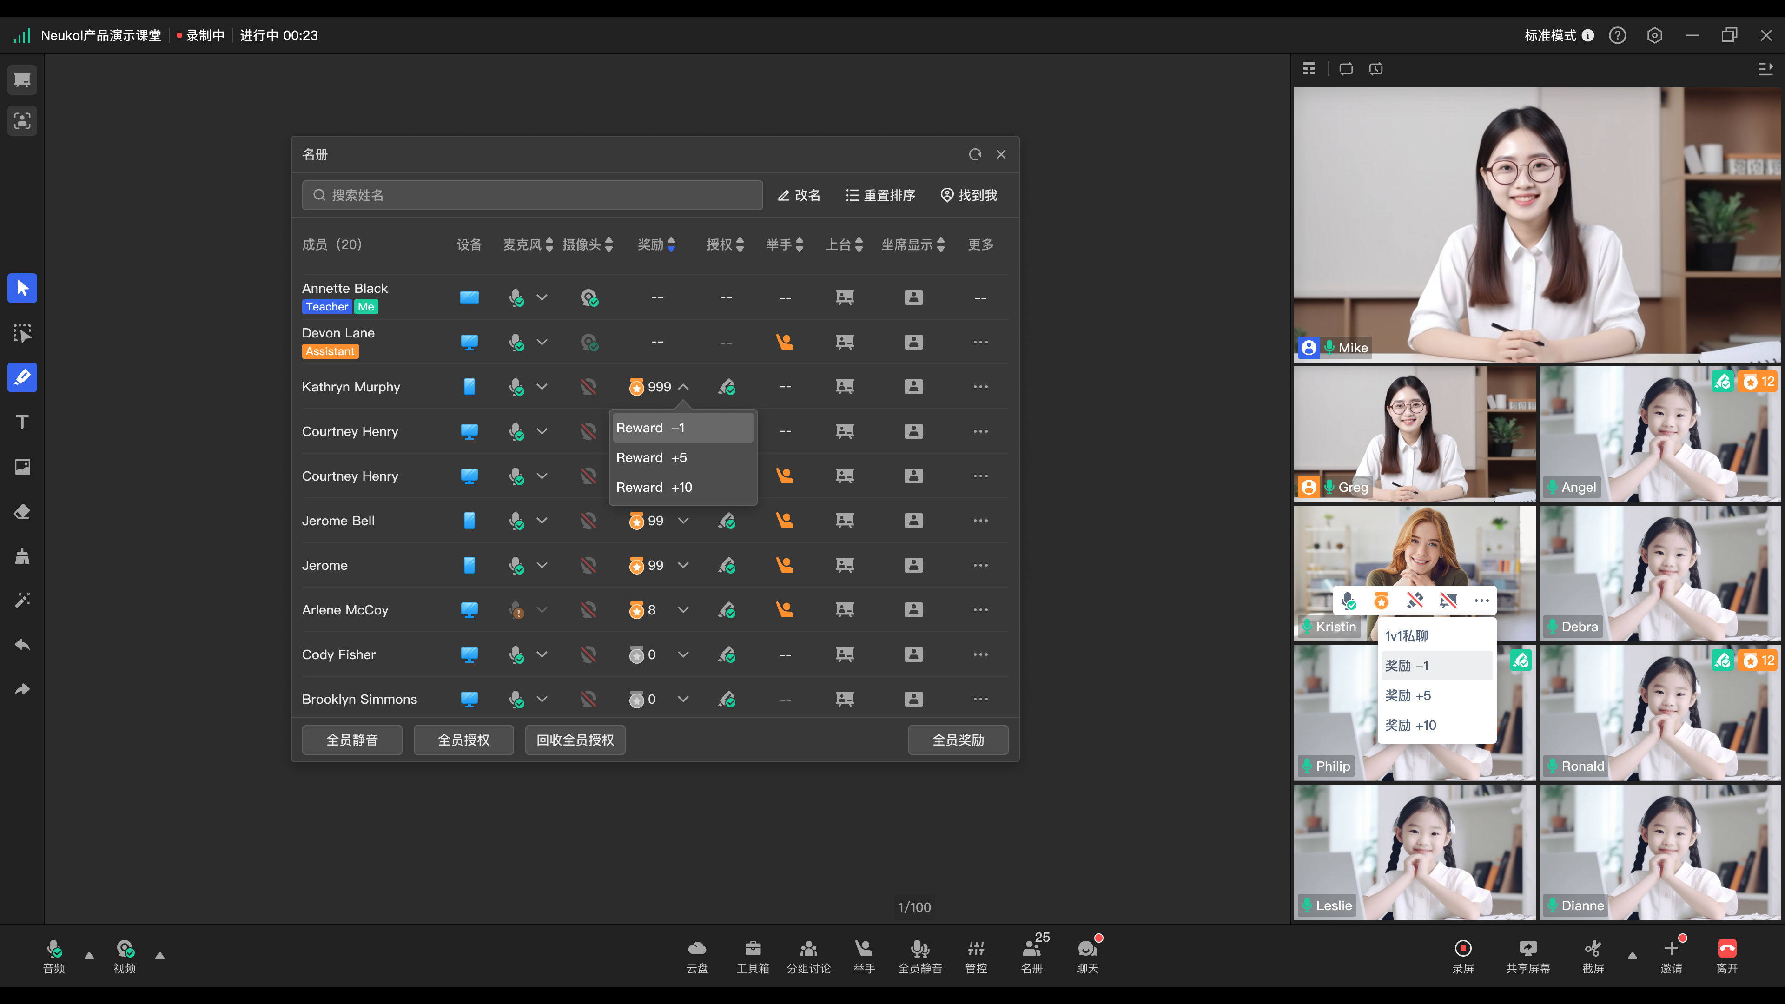
Task: Open the toolbox (工具箱)
Action: [x=753, y=957]
